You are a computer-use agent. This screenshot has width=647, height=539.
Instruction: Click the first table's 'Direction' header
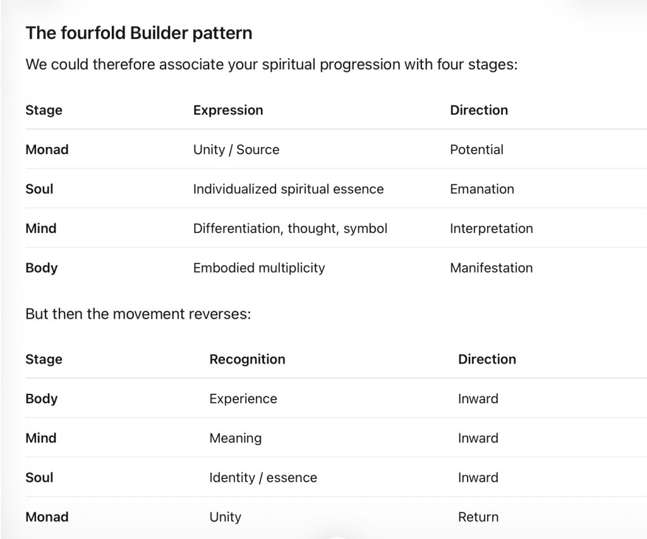coord(479,110)
